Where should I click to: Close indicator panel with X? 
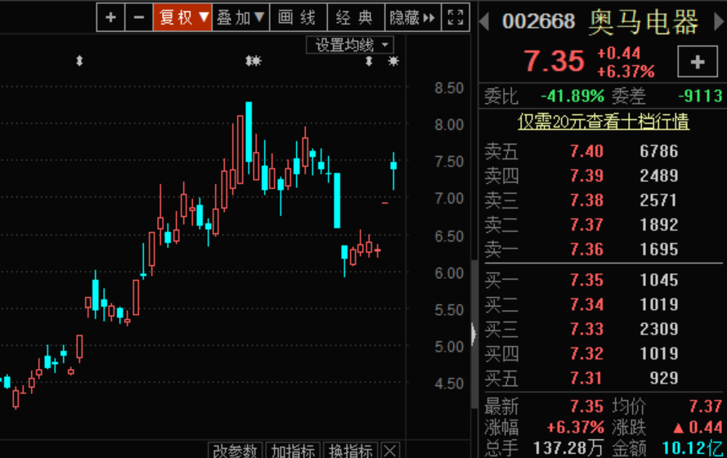[390, 450]
